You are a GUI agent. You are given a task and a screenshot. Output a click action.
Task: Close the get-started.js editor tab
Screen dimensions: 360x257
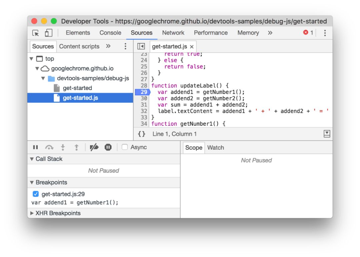tap(192, 47)
